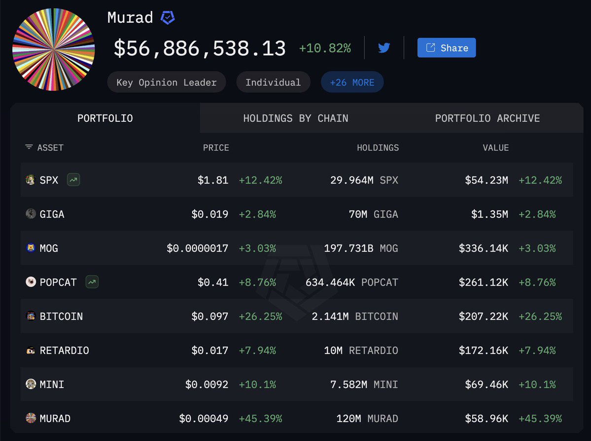
Task: Click the 120M MURAD holdings
Action: pyautogui.click(x=367, y=418)
